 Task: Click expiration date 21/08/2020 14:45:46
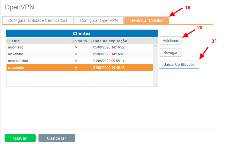(x=109, y=68)
